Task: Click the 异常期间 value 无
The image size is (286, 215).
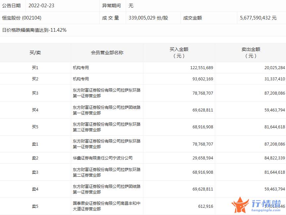Action: point(131,6)
